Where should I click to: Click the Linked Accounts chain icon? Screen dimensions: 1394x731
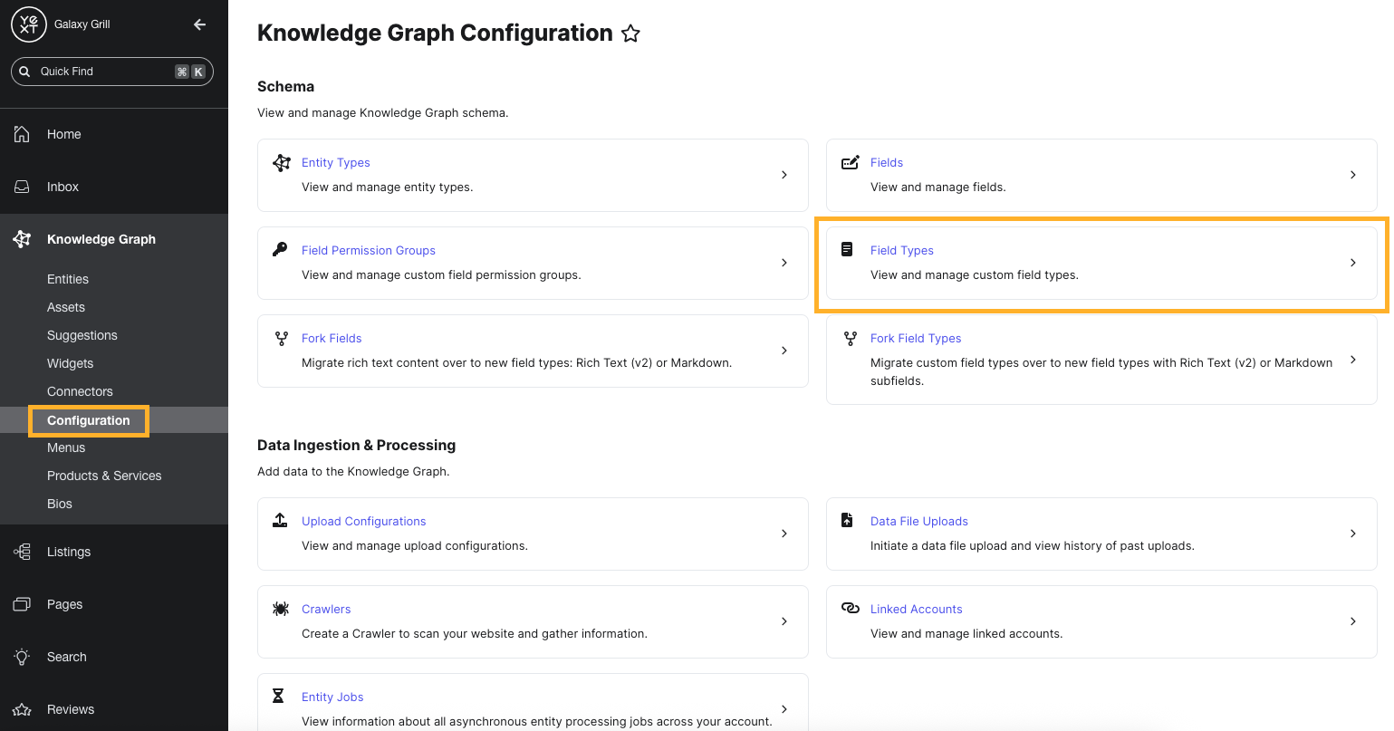[x=850, y=609]
